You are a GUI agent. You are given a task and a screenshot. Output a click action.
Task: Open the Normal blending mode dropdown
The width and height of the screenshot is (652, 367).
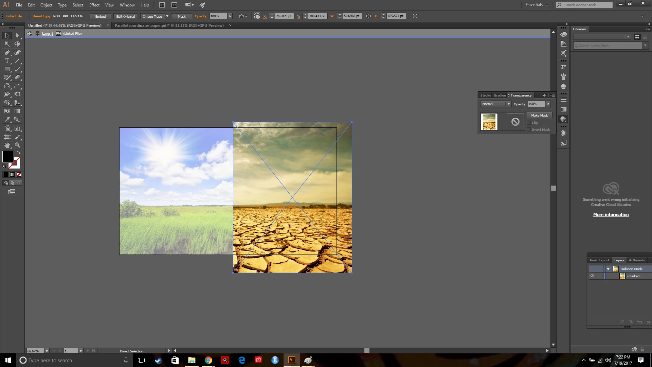click(x=496, y=104)
